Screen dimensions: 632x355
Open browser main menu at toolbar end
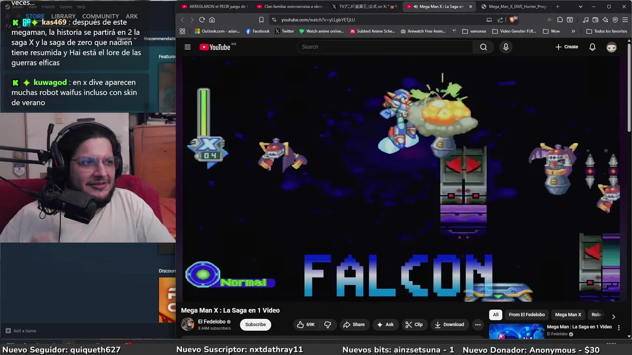click(x=625, y=20)
